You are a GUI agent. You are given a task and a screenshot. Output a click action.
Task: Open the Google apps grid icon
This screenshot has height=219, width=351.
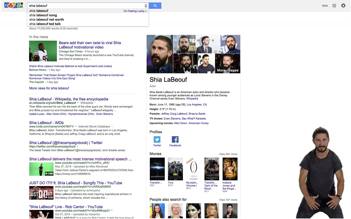pos(334,6)
